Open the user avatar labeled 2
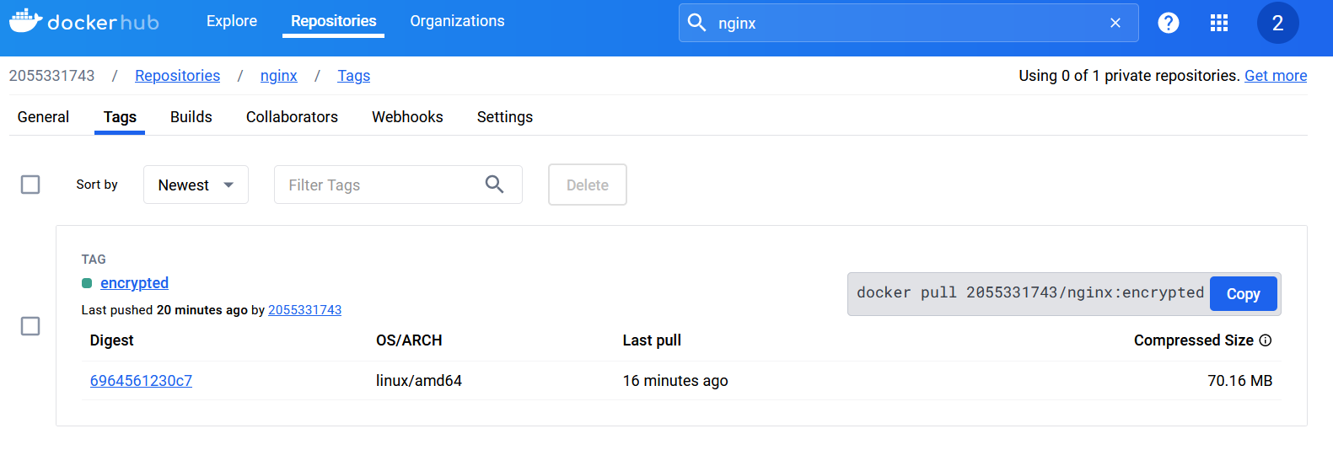This screenshot has width=1333, height=466. point(1277,23)
